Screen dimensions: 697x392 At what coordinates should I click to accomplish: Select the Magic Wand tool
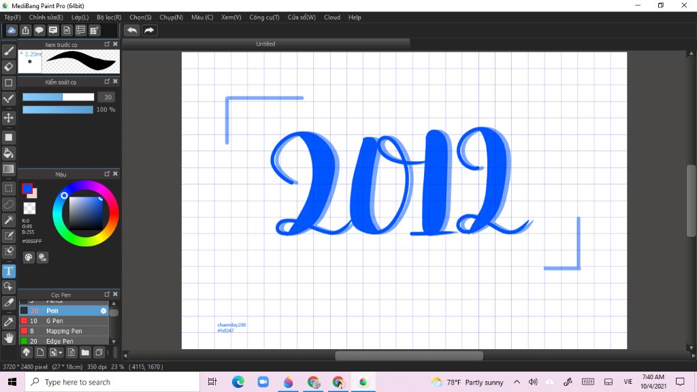point(8,220)
